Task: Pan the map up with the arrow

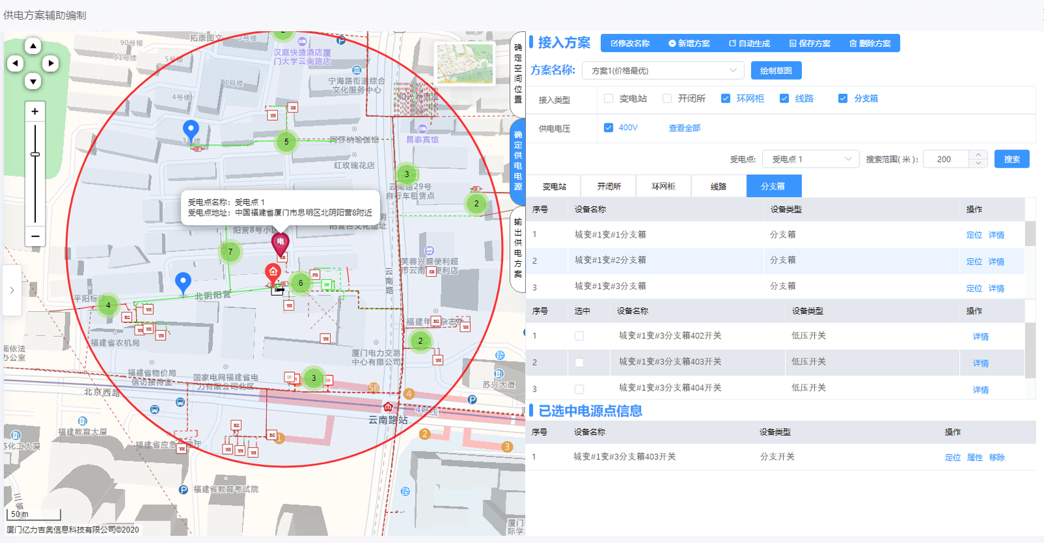Action: (x=33, y=46)
